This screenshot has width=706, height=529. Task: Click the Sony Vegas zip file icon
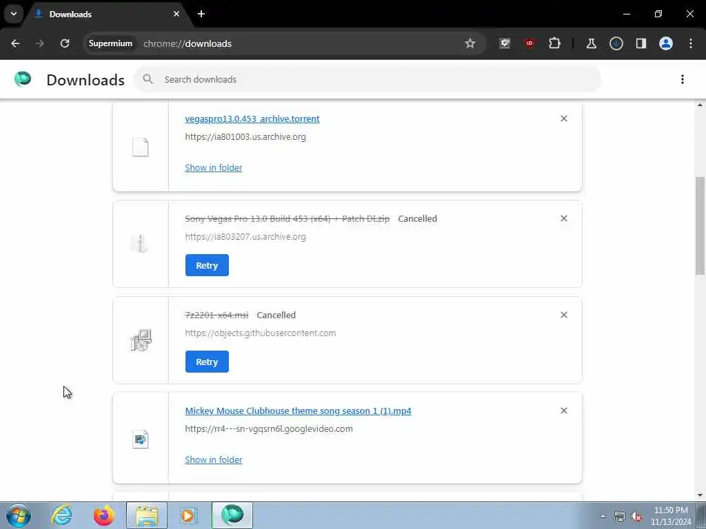[x=140, y=243]
